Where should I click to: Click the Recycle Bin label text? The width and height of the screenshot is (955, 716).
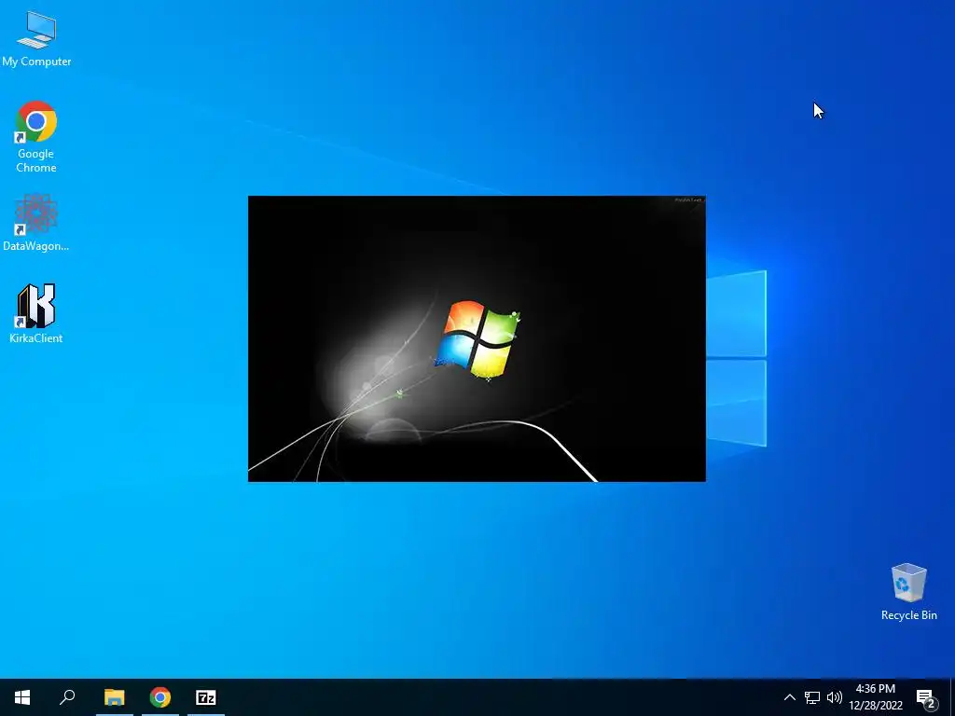(x=908, y=615)
